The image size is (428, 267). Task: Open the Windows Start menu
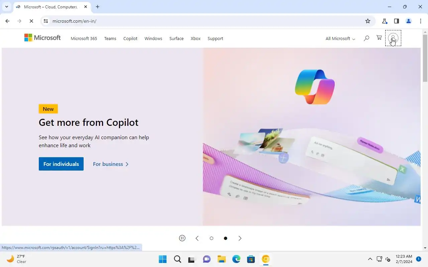[163, 259]
